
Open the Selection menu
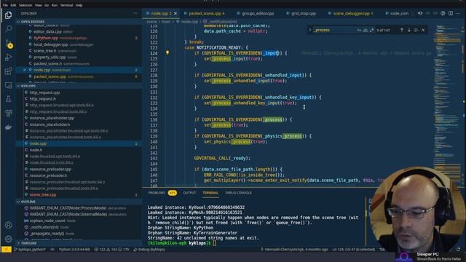pos(25,5)
